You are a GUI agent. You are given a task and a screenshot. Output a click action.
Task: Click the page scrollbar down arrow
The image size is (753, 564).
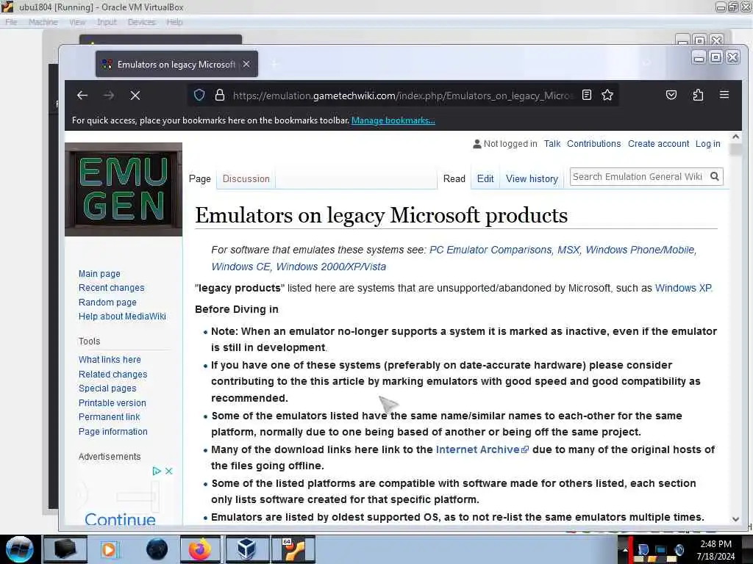click(735, 519)
